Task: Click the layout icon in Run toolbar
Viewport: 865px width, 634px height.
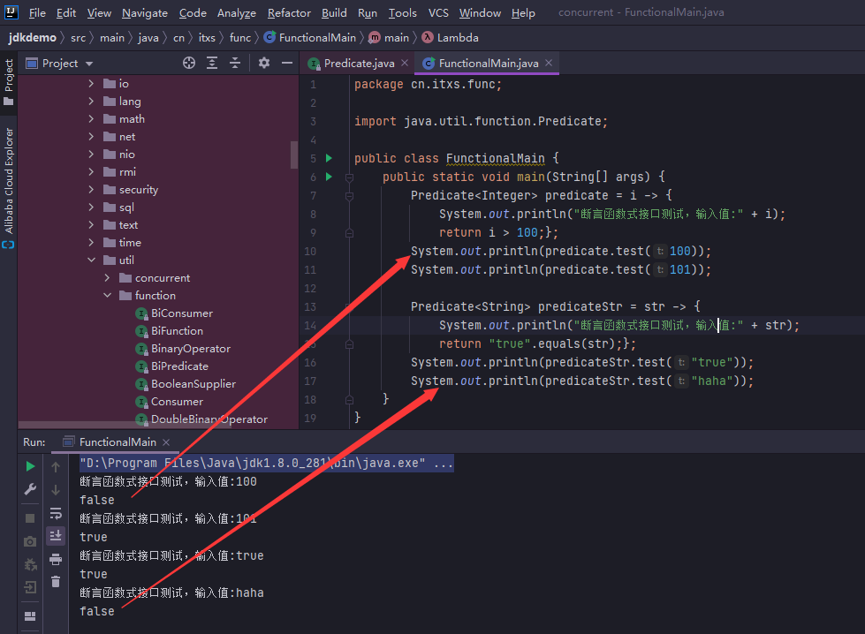Action: [x=30, y=616]
